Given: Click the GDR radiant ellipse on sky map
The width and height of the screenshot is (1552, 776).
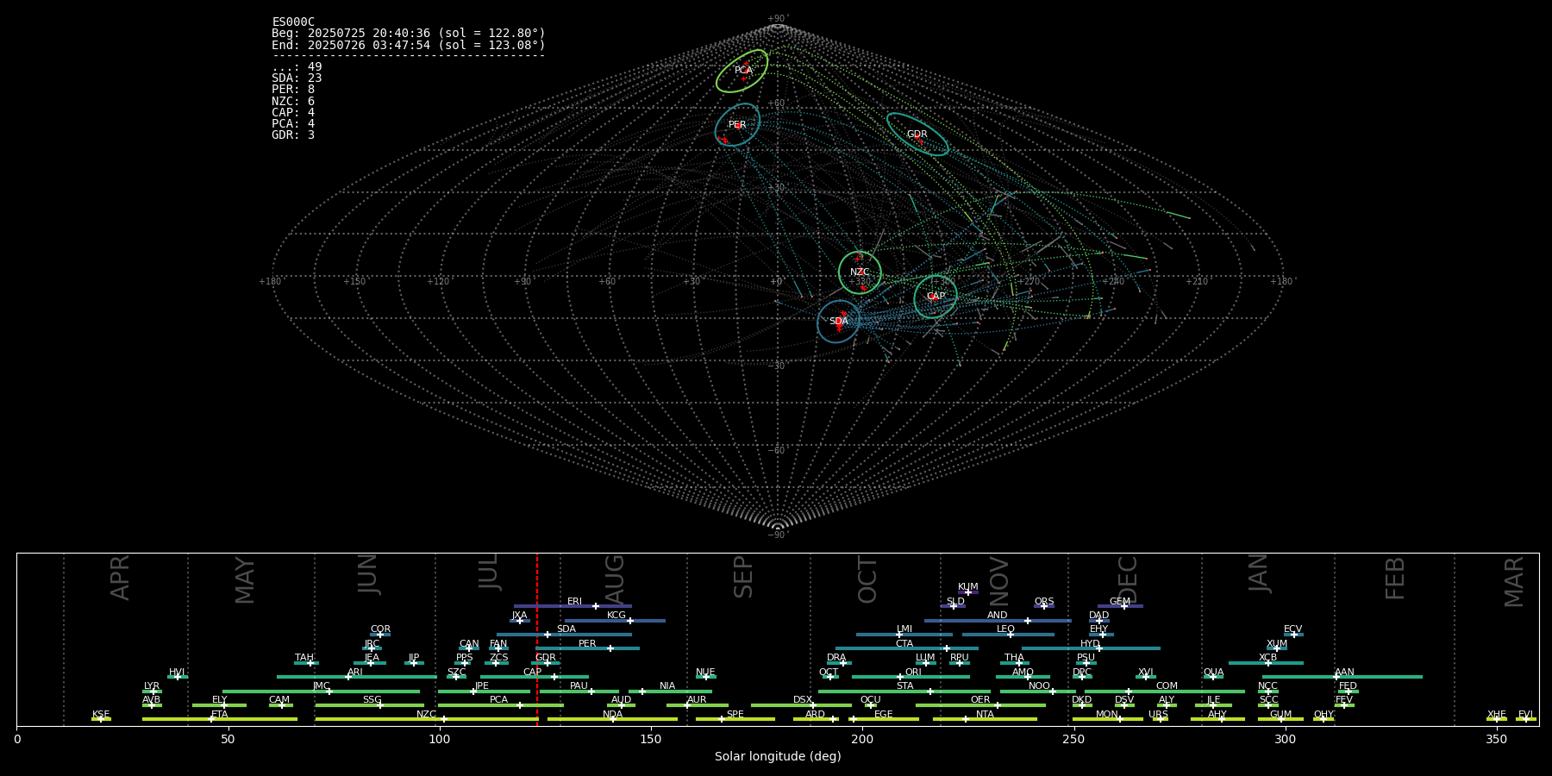Looking at the screenshot, I should point(917,135).
